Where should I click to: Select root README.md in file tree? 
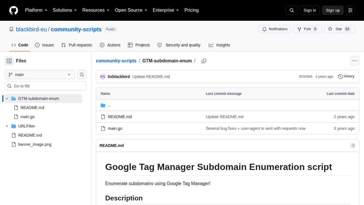pyautogui.click(x=30, y=135)
